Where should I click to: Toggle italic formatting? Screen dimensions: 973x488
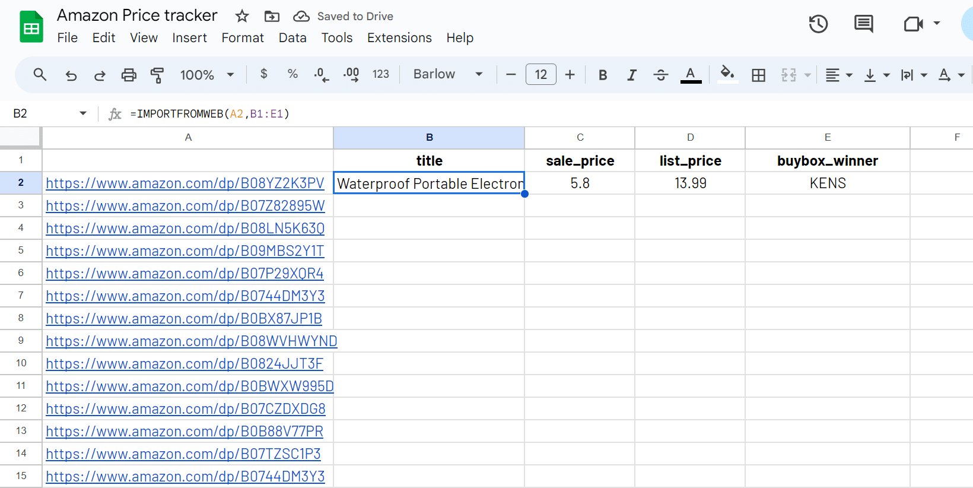click(x=631, y=75)
